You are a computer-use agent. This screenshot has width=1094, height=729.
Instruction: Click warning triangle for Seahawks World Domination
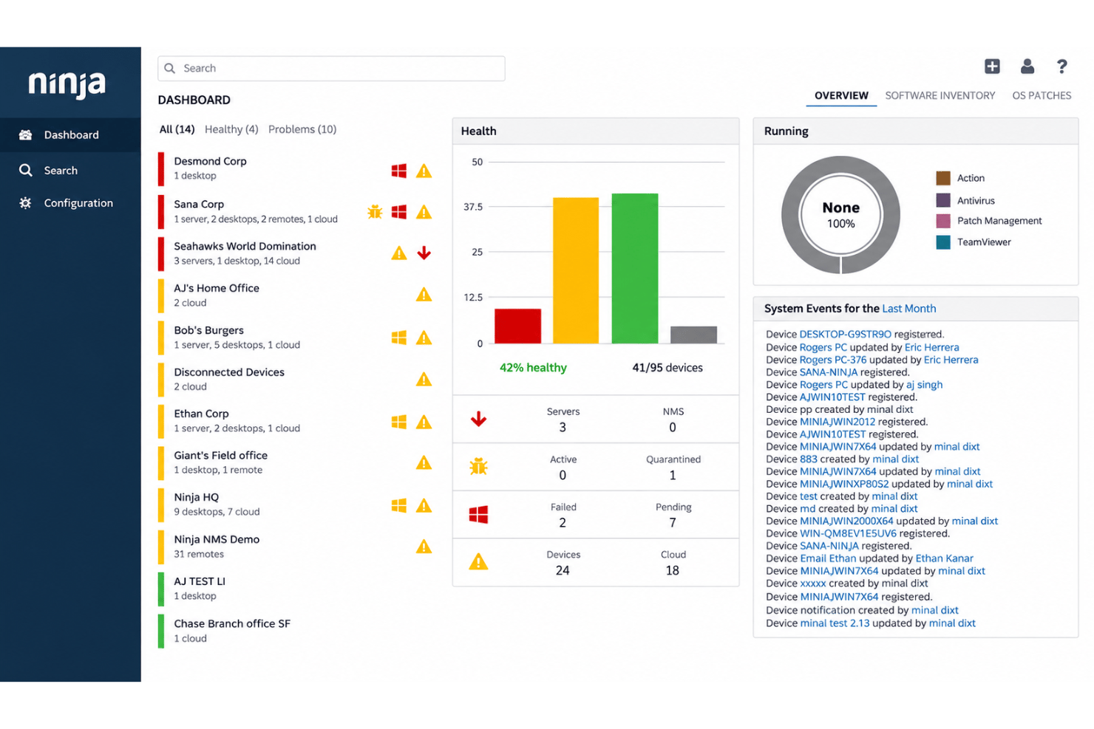click(x=399, y=253)
